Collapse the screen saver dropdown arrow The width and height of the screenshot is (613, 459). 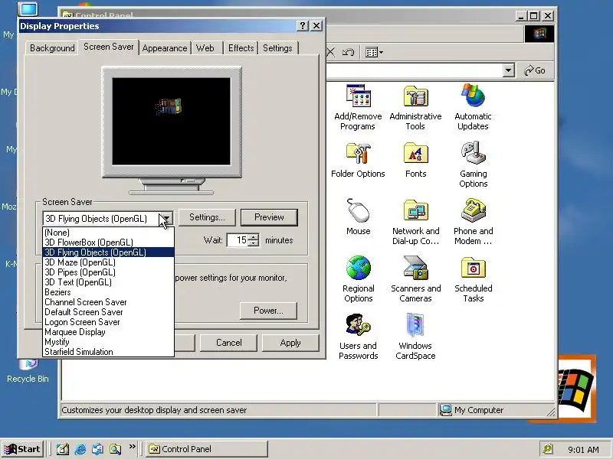click(x=166, y=219)
